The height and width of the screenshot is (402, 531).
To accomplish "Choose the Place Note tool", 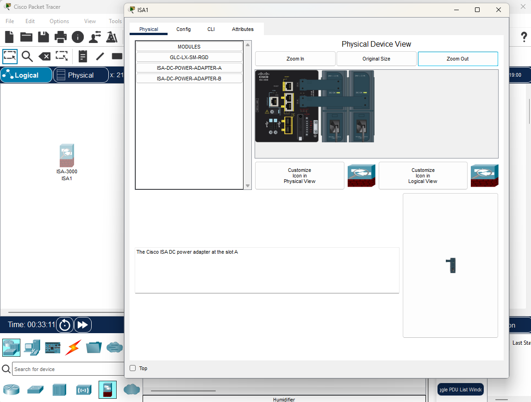I will coord(82,56).
